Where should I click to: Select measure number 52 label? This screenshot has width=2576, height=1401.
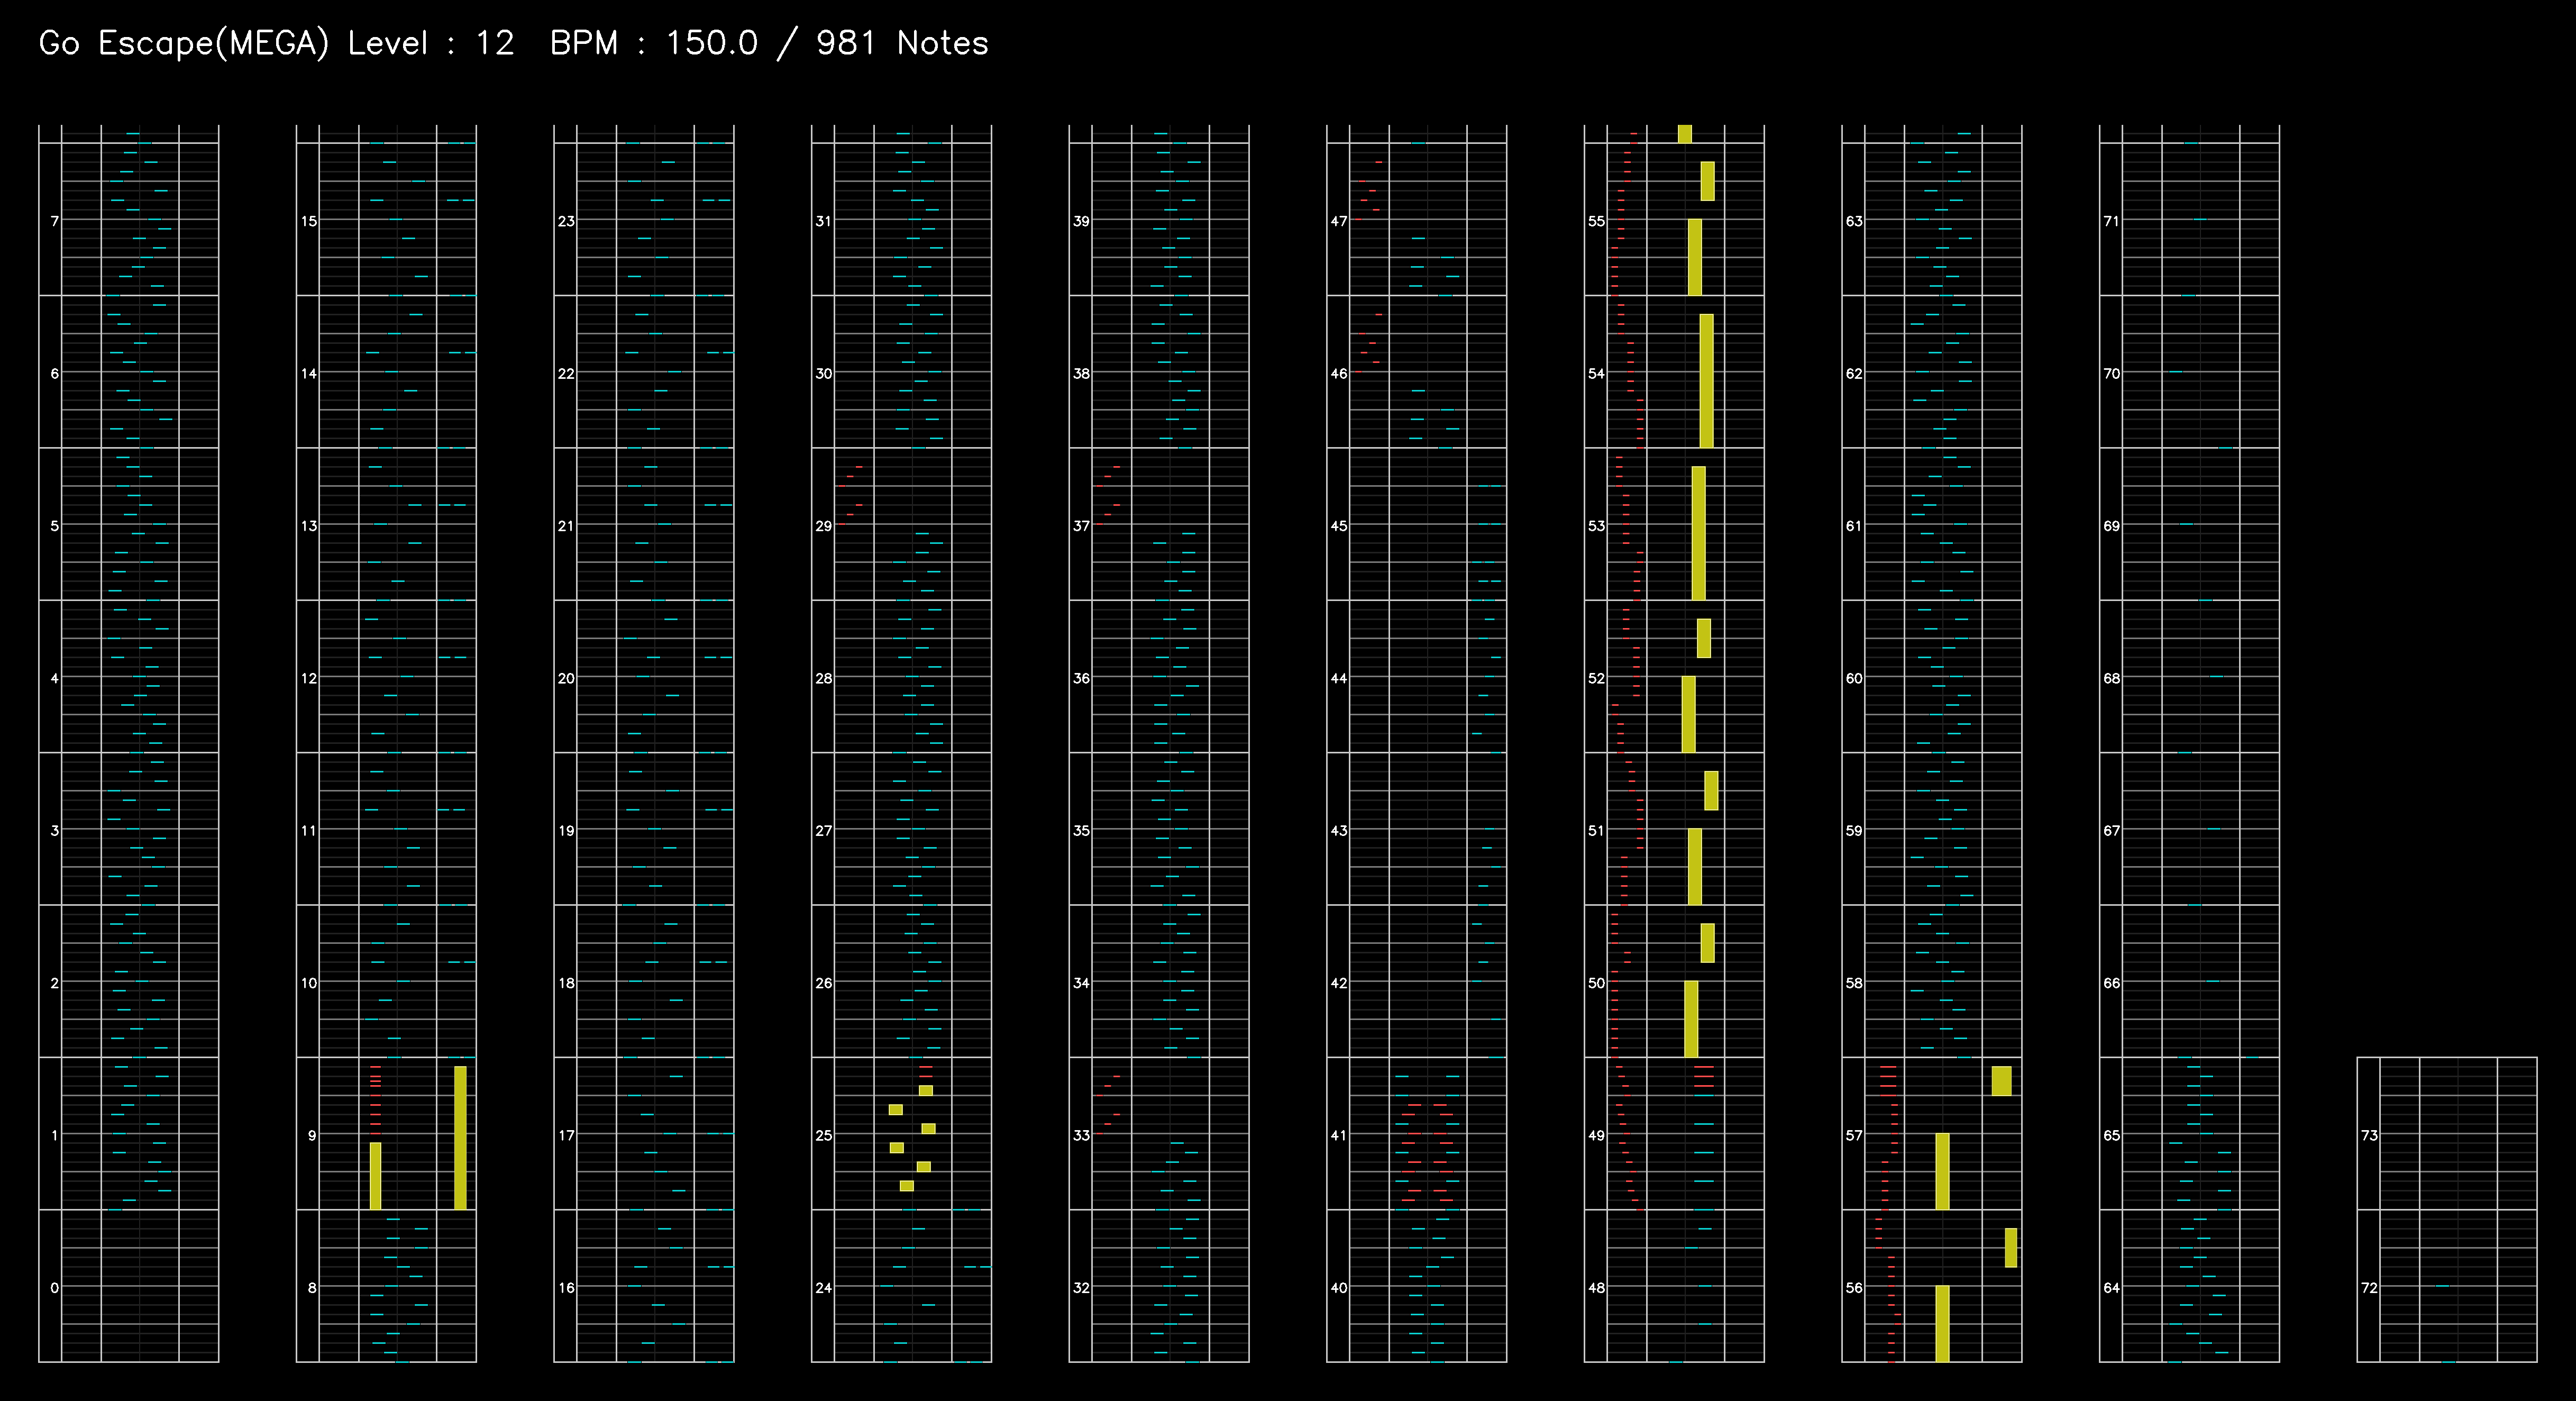pyautogui.click(x=1596, y=678)
